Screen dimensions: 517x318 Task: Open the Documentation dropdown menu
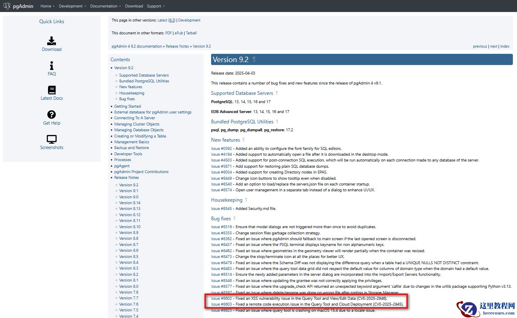tap(106, 6)
